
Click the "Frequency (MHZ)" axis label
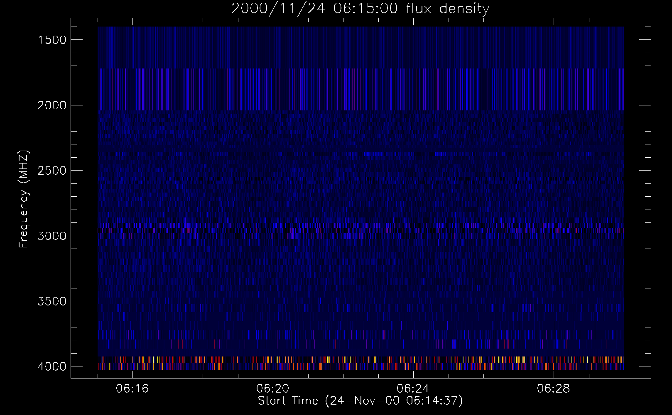pos(24,199)
